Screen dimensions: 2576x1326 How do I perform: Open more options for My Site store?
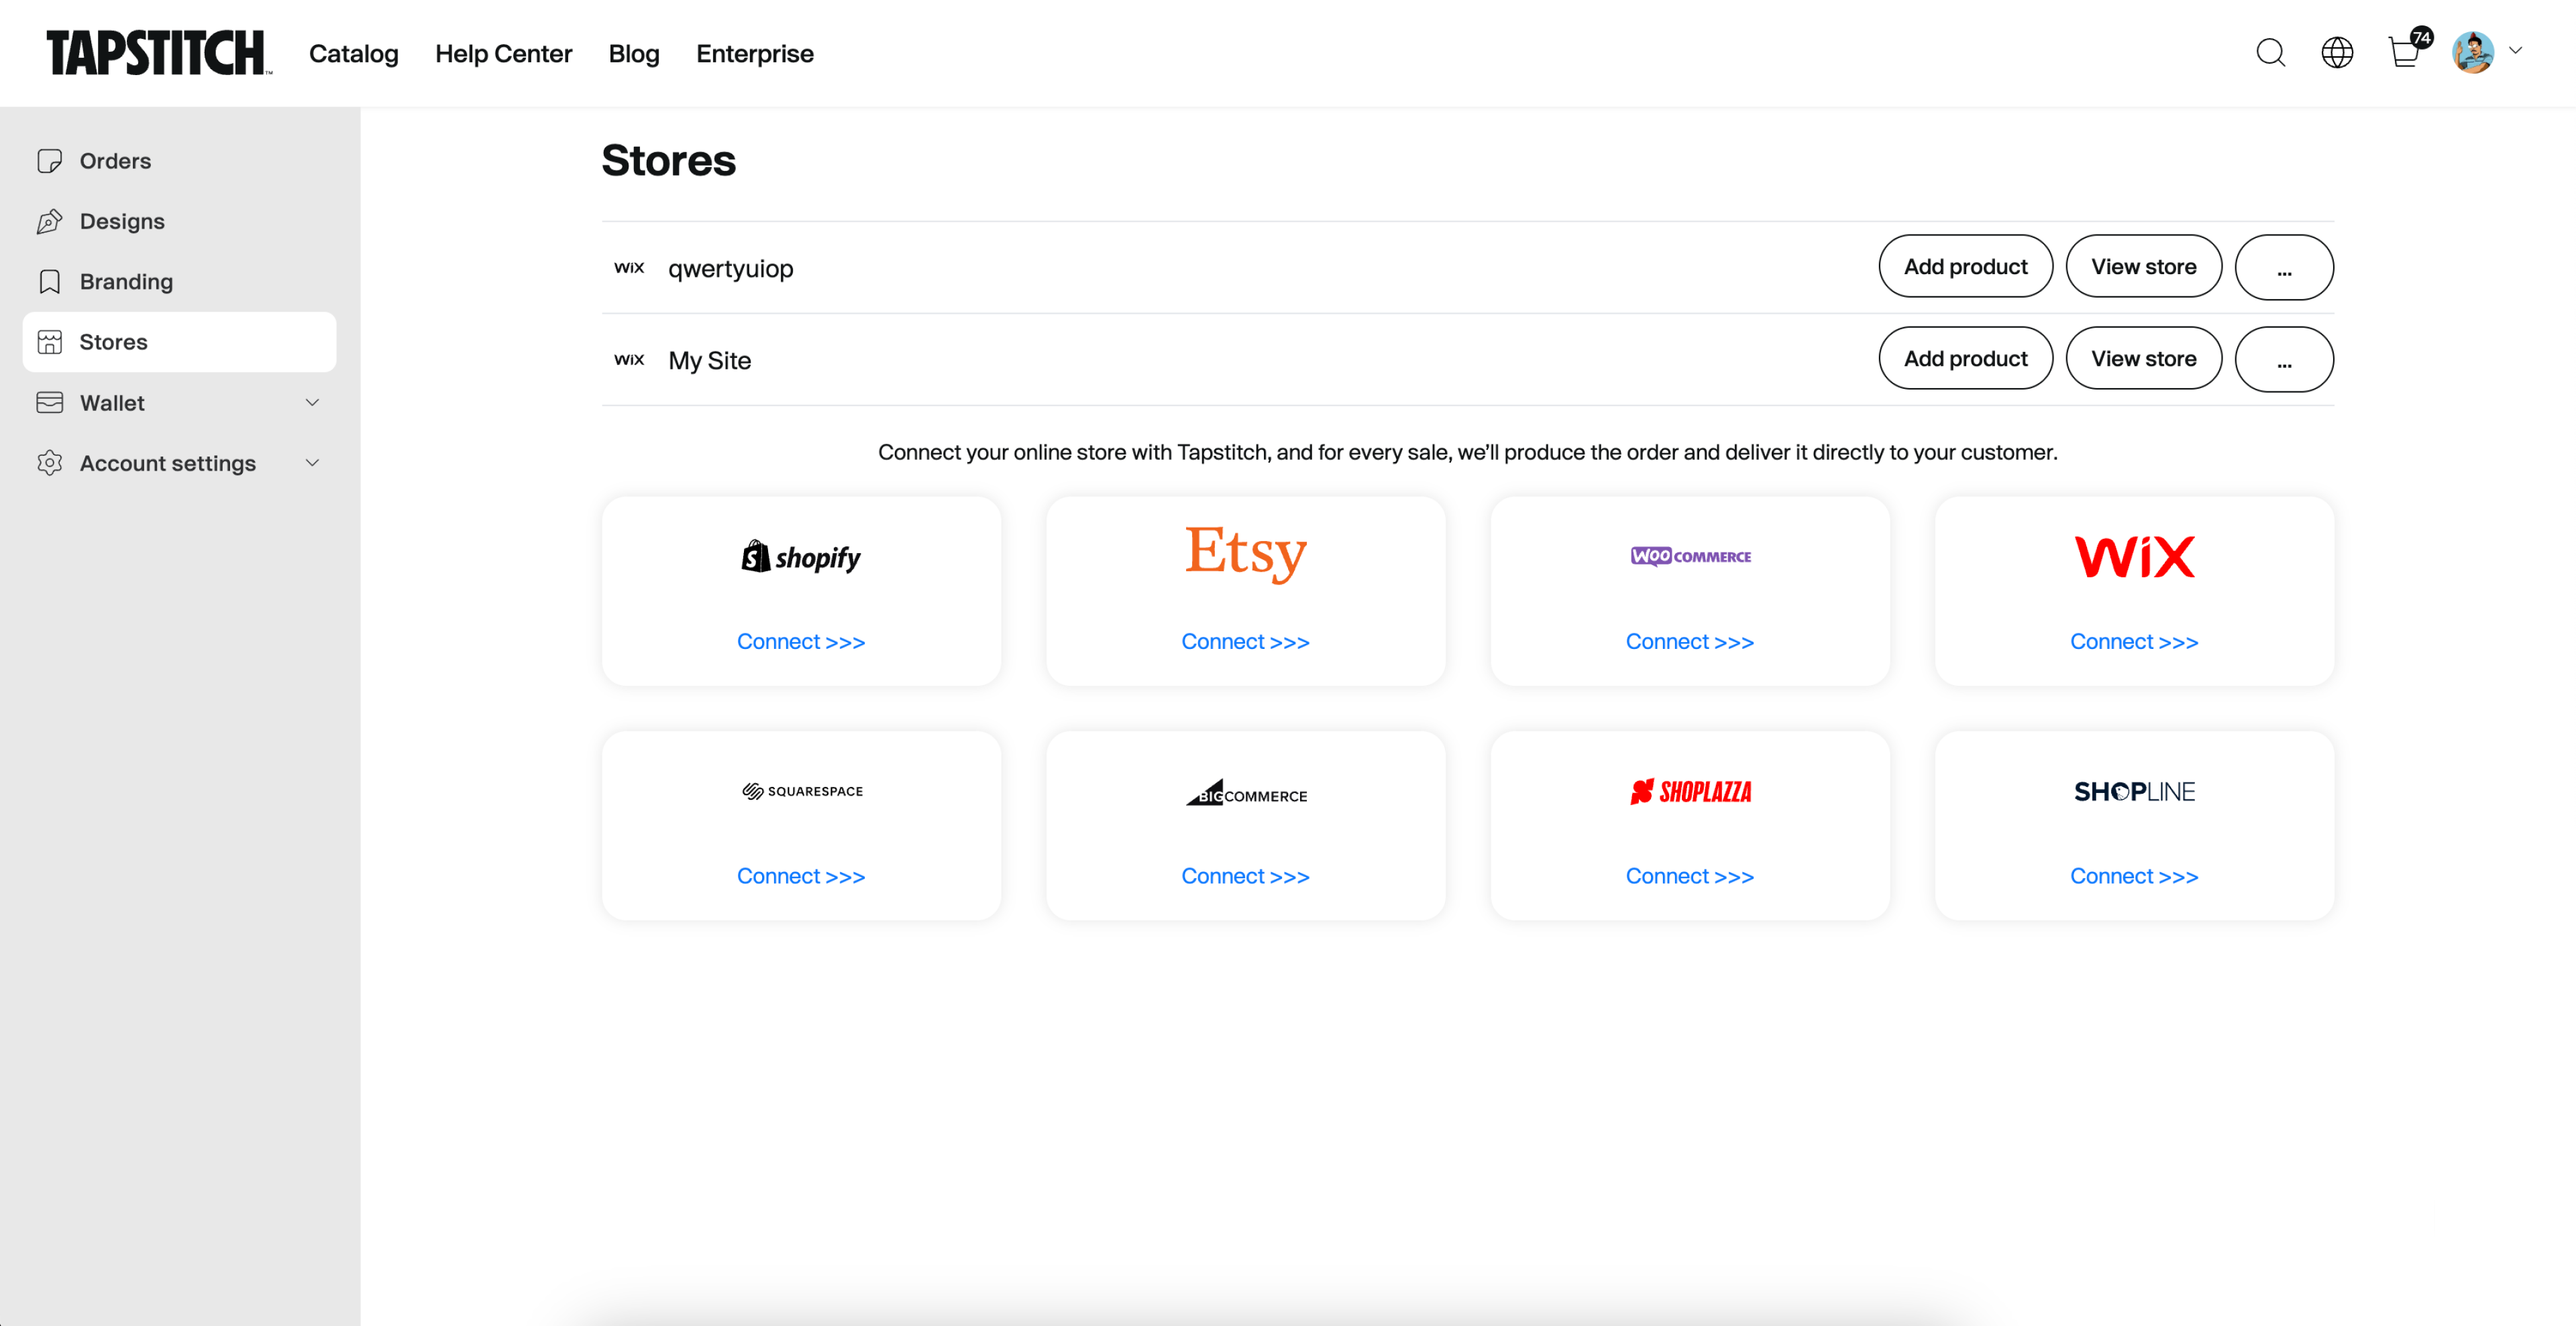pyautogui.click(x=2283, y=359)
